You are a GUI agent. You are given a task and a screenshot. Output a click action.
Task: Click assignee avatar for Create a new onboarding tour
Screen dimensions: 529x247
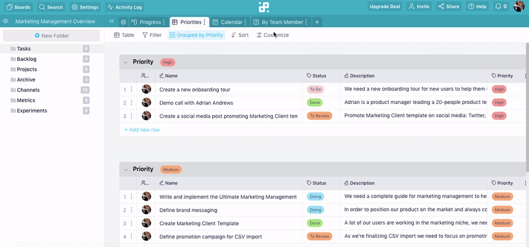point(146,89)
